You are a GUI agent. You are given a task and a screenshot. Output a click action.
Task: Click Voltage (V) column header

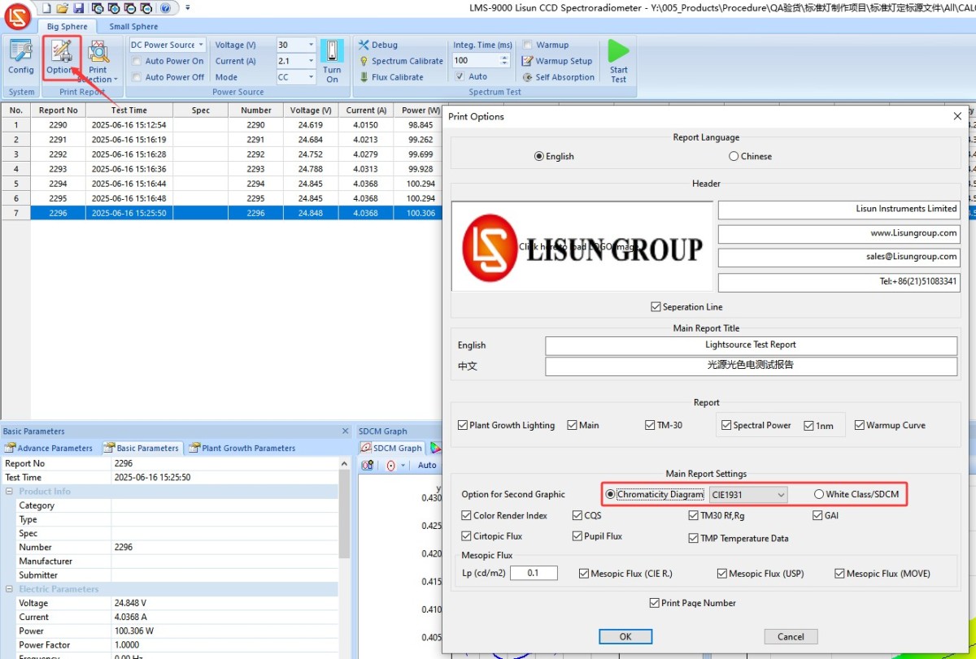tap(311, 111)
